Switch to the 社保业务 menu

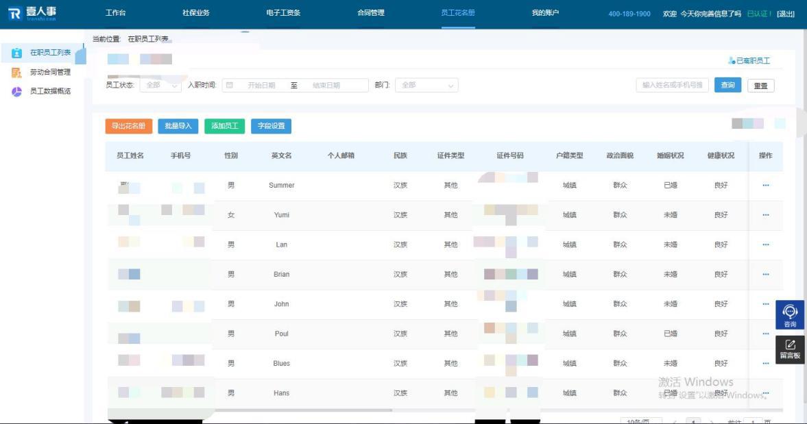click(196, 14)
